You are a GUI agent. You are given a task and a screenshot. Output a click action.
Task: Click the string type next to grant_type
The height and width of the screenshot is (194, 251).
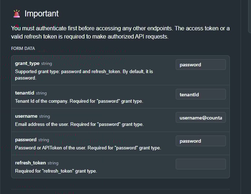(x=47, y=64)
